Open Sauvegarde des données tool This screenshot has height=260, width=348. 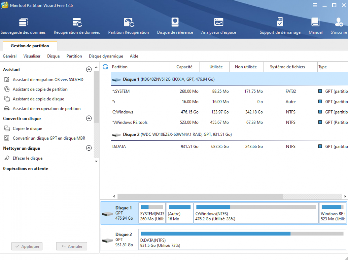pos(23,26)
